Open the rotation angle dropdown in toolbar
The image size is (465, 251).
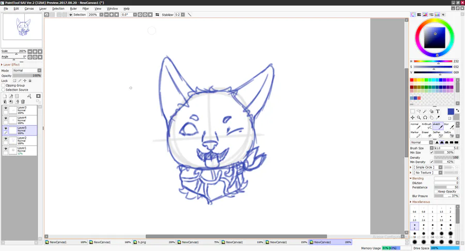(135, 14)
